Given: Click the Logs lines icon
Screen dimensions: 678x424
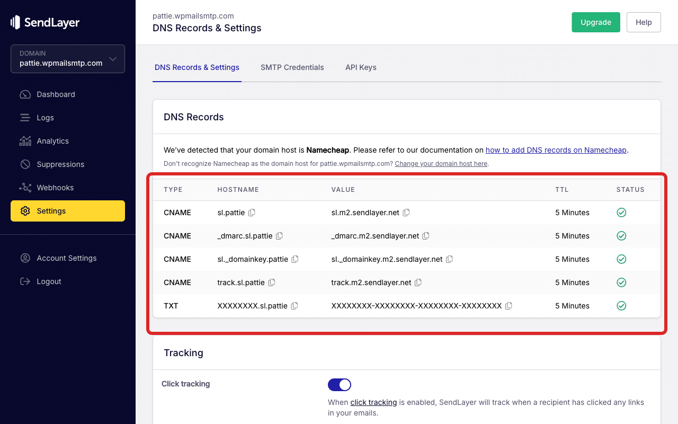Looking at the screenshot, I should pyautogui.click(x=25, y=118).
